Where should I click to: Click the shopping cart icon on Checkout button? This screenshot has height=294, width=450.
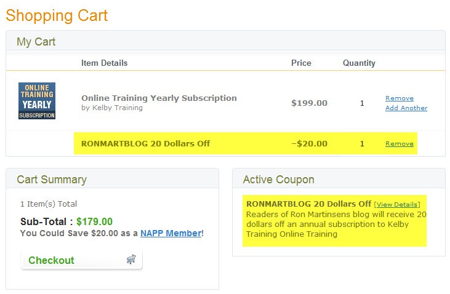point(131,260)
